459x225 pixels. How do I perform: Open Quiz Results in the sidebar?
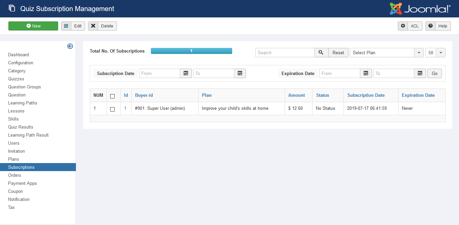[x=20, y=127]
